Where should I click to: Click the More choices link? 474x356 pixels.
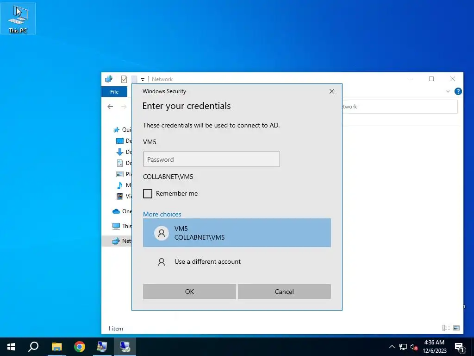(162, 214)
